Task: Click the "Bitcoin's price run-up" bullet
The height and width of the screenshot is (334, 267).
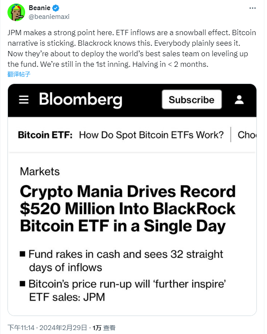Action: point(127,290)
